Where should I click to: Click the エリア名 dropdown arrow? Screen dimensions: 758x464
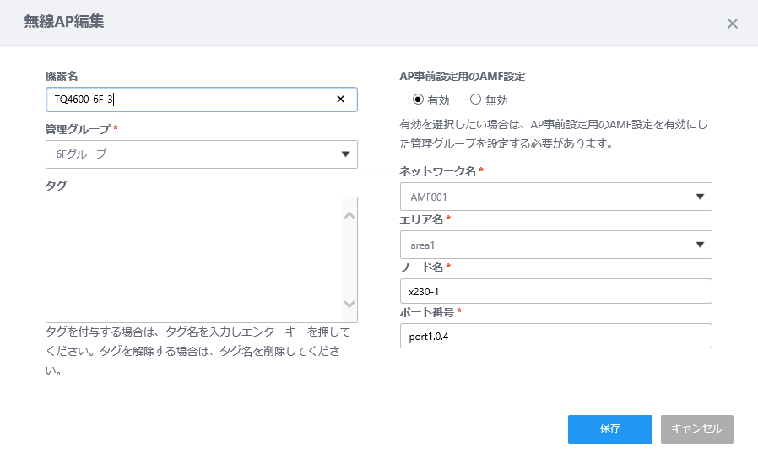click(x=700, y=245)
